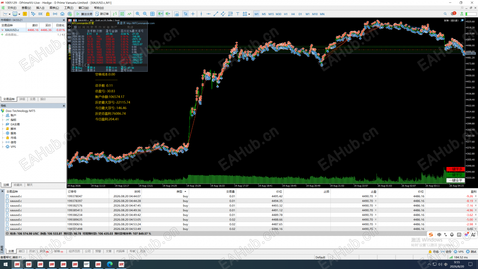Viewport: 478px width, 269px height.
Task: Open the 文件(F) menu
Action: [12, 8]
